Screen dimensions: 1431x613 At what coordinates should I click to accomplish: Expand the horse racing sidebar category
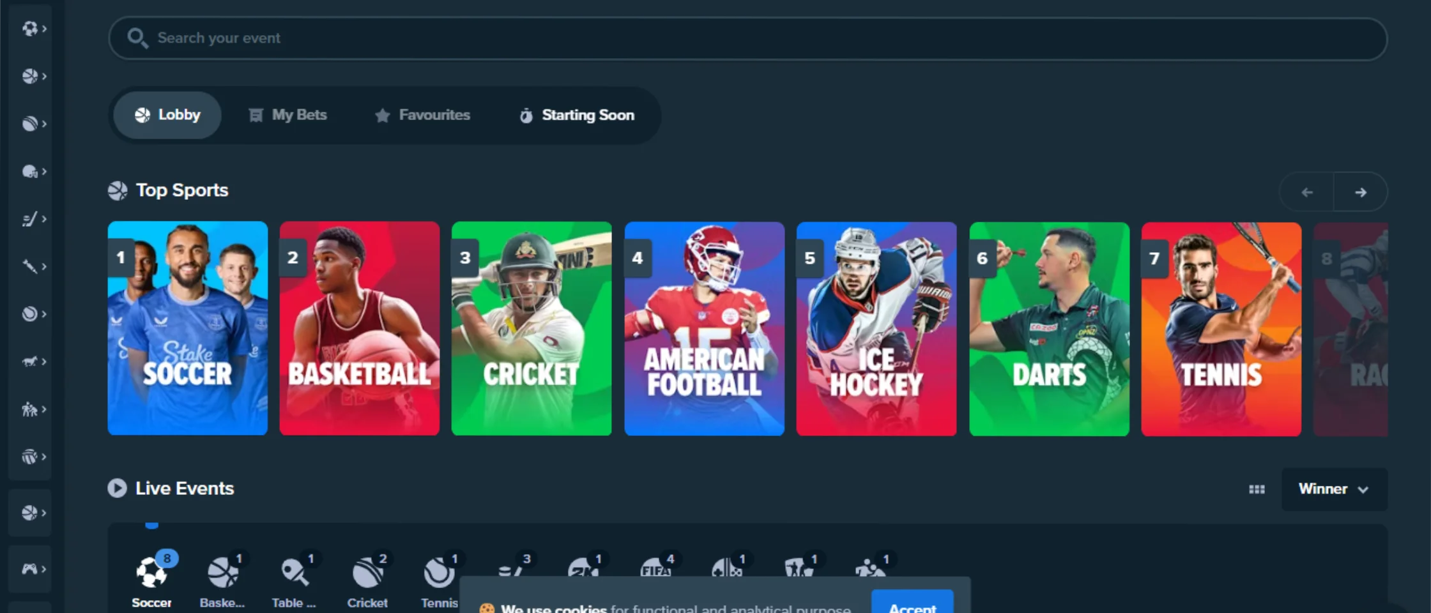click(31, 361)
